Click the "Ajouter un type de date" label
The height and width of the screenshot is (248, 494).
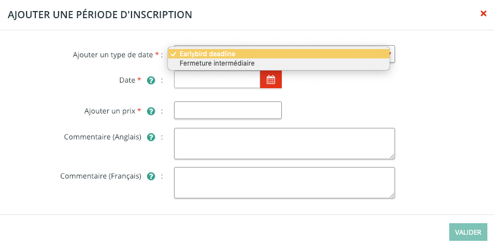113,55
